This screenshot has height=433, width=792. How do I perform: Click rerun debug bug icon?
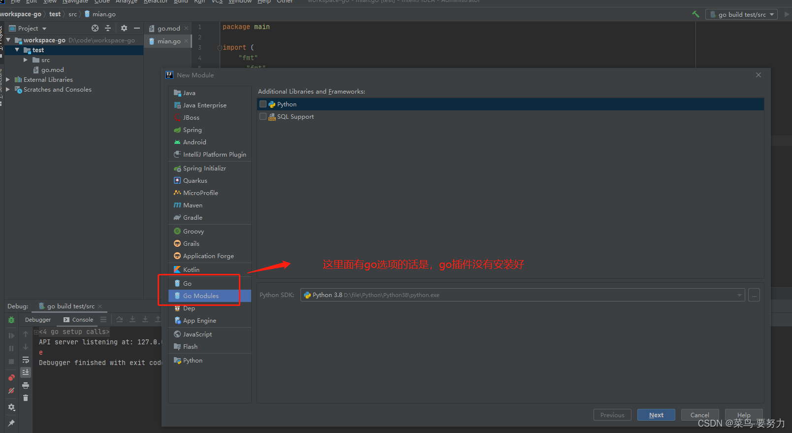[x=11, y=320]
